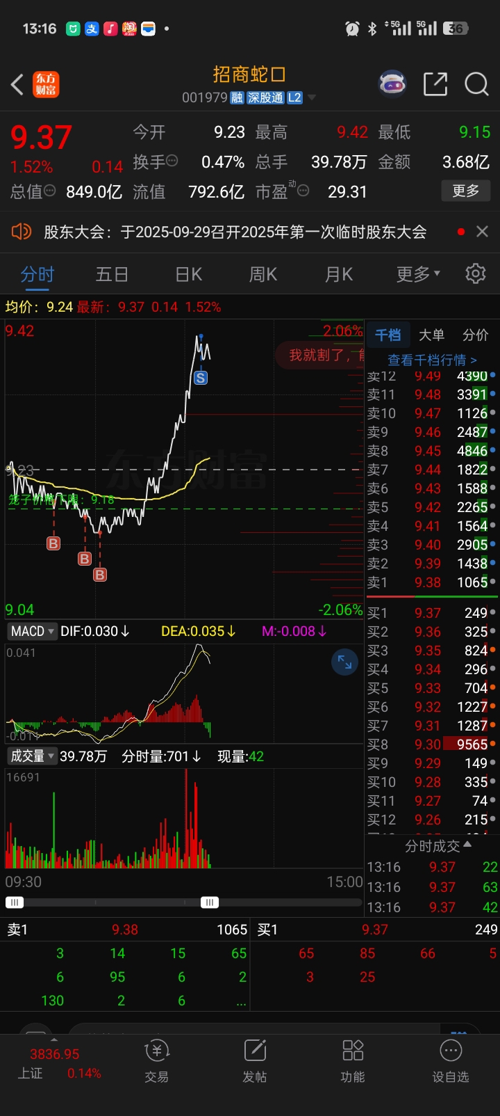
Task: Tap the Bluetooth status bar icon
Action: coord(372,29)
